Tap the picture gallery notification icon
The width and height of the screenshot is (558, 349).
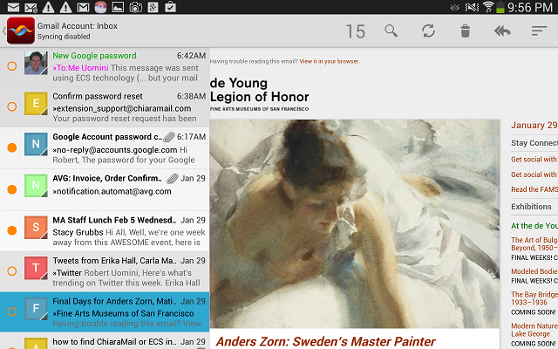click(x=118, y=7)
